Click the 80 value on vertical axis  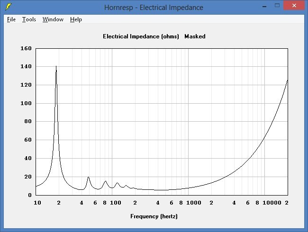28,122
